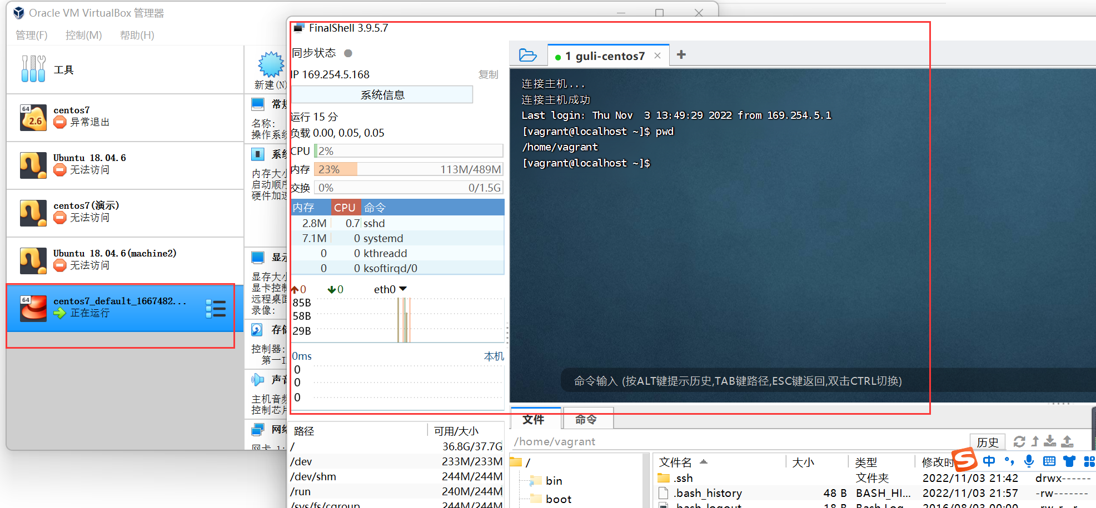Sort processes by CPU column header
This screenshot has height=508, width=1096.
click(x=345, y=207)
